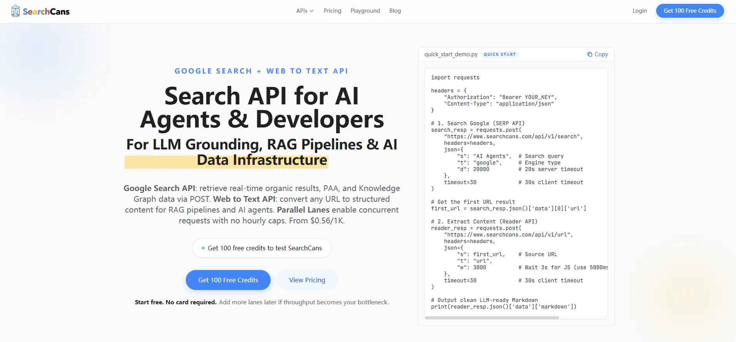The height and width of the screenshot is (342, 736).
Task: Click the 'Parallel Lanes' bold text
Action: coord(303,210)
